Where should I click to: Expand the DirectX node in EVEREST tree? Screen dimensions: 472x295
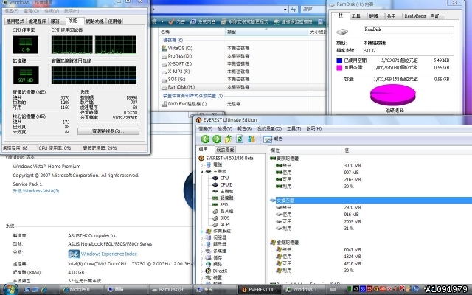pyautogui.click(x=201, y=271)
